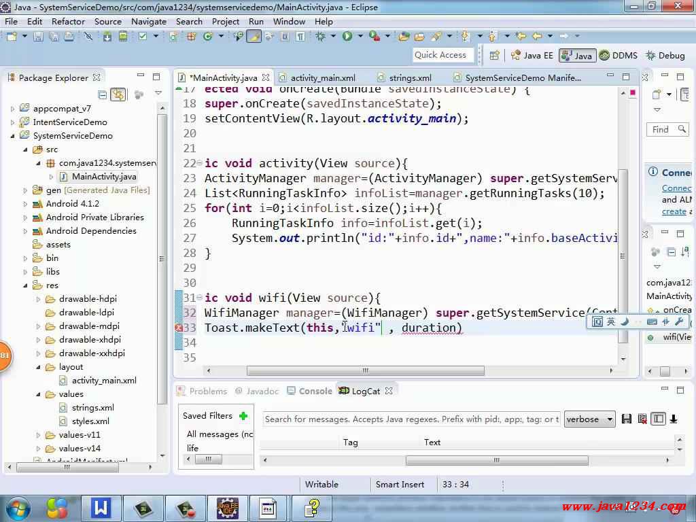
Task: Click the Quick Access search field
Action: point(442,55)
